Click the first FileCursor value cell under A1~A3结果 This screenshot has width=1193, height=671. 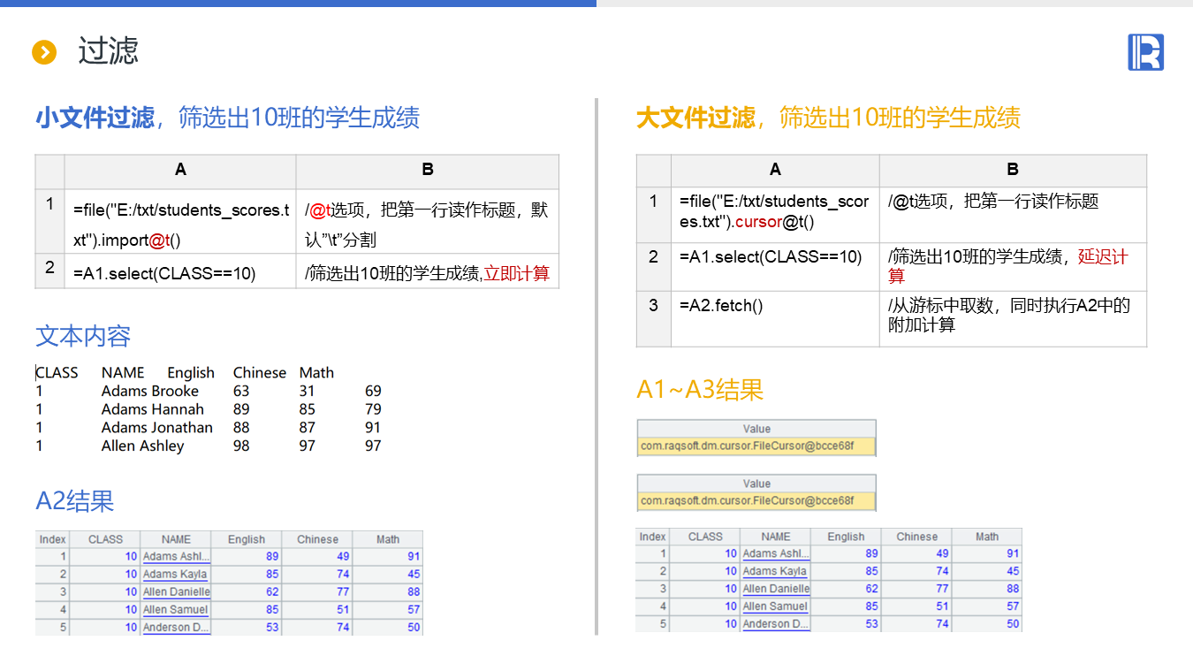pos(756,446)
